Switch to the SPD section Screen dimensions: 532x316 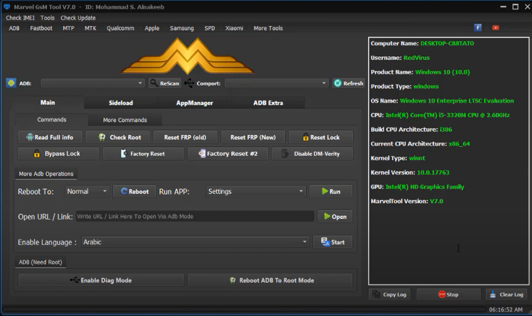(x=210, y=28)
